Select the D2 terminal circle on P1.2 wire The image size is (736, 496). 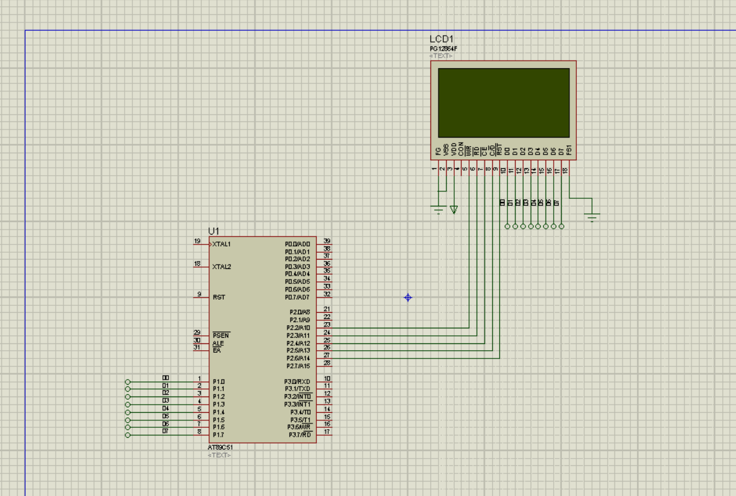pos(128,397)
